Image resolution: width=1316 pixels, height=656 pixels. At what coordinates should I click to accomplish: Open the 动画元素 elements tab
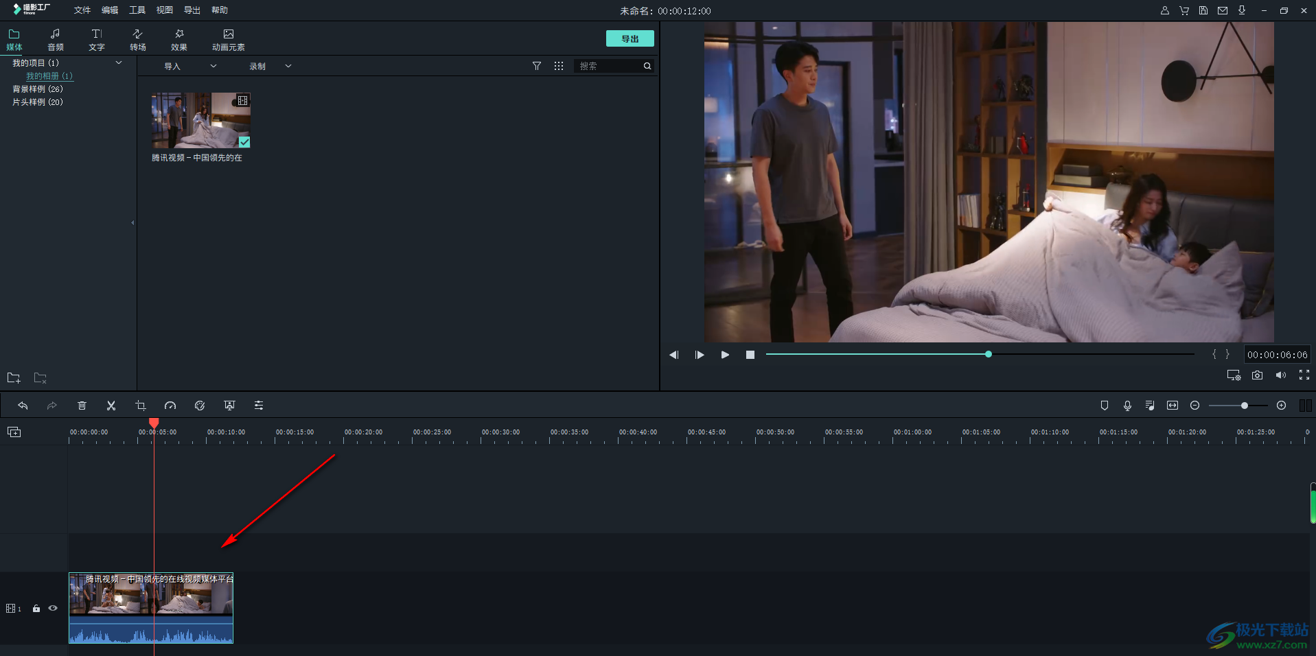click(229, 40)
